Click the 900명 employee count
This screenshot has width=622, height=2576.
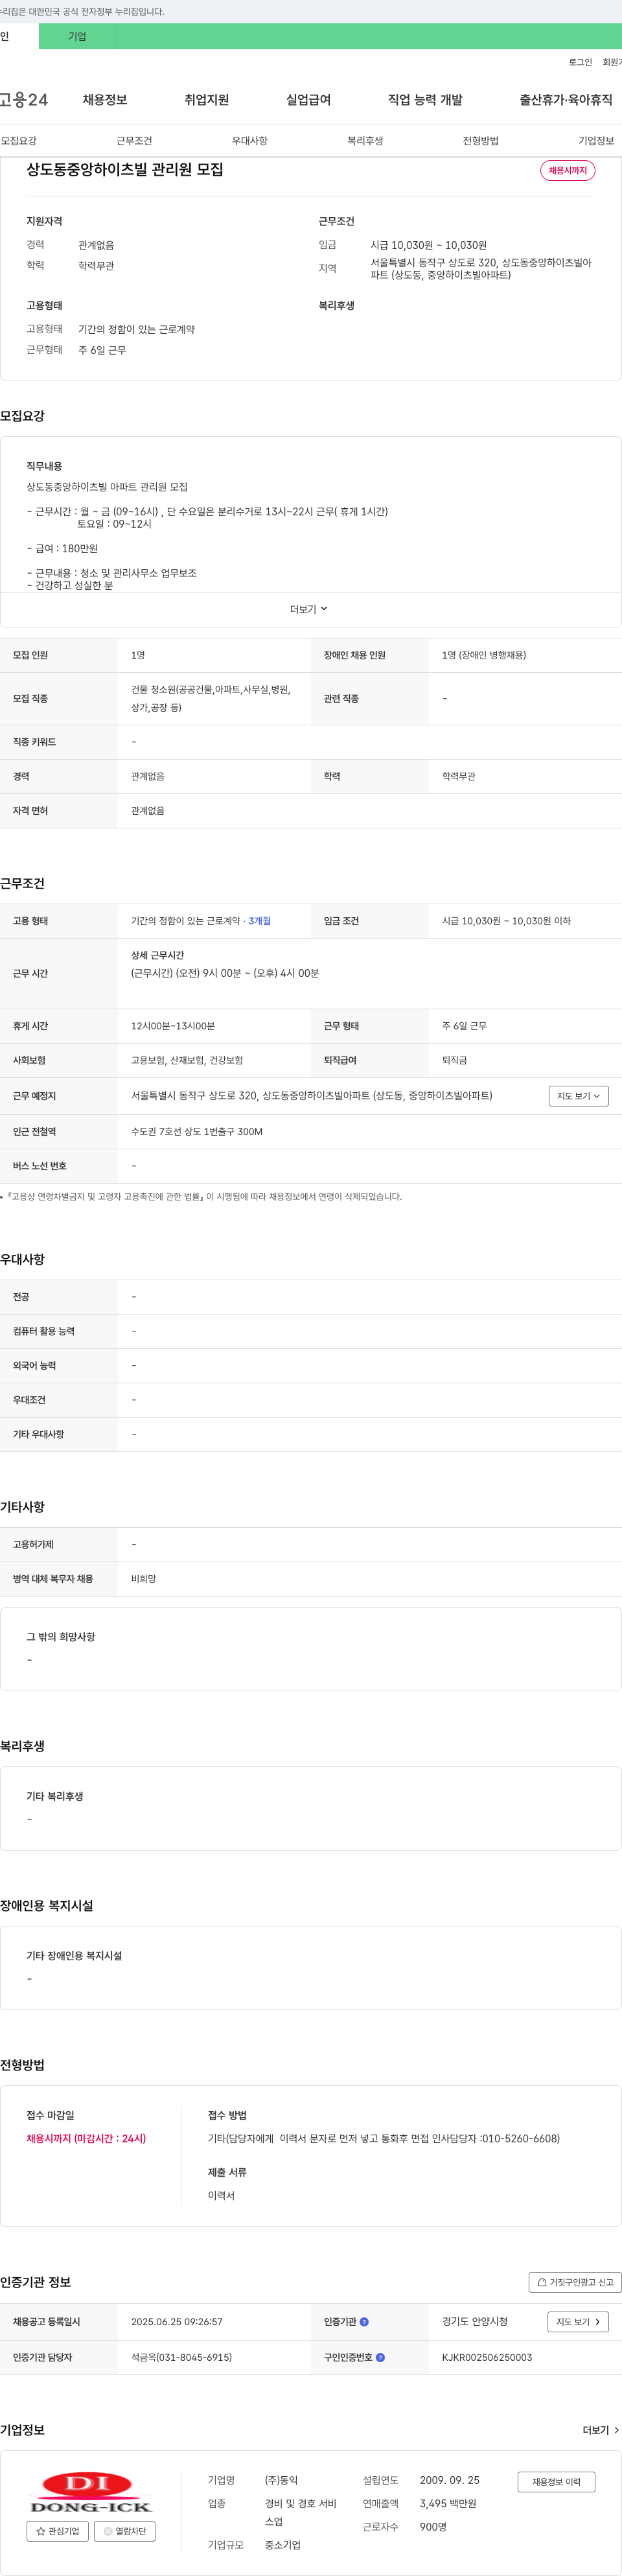coord(433,2526)
